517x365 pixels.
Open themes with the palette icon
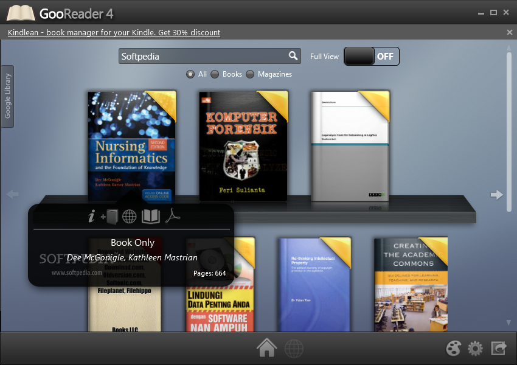point(453,348)
